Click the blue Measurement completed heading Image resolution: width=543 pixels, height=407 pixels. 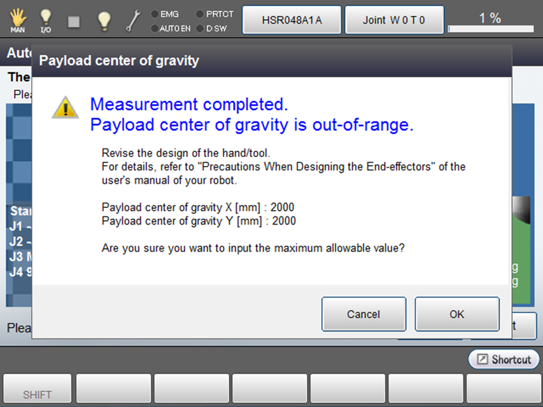(189, 104)
